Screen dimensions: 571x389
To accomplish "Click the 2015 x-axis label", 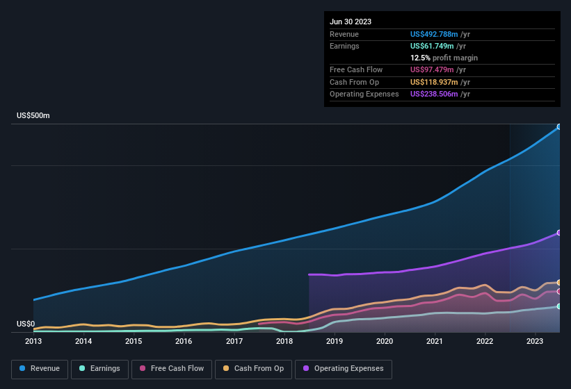I will coord(134,341).
